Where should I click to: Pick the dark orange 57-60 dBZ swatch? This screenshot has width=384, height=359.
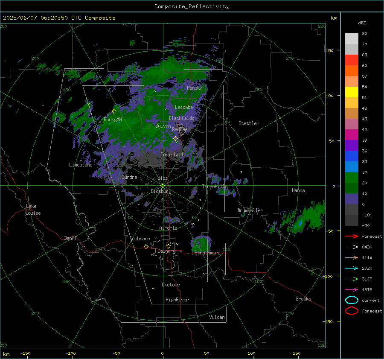[352, 71]
